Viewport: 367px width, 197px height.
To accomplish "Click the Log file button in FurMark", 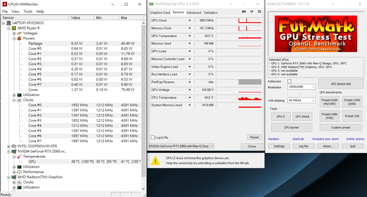I will (x=303, y=146).
